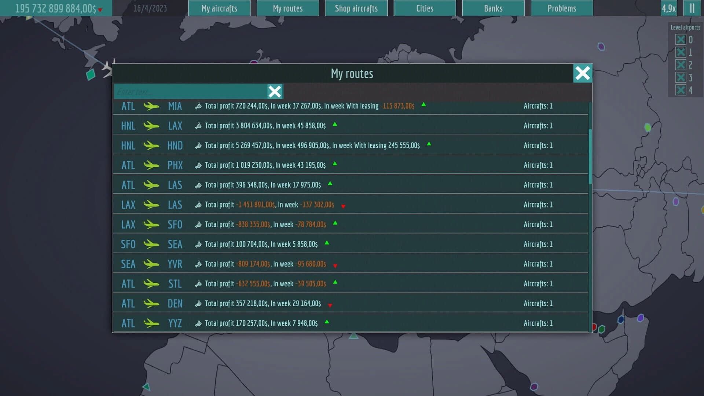Image resolution: width=704 pixels, height=396 pixels.
Task: Open the Cities panel
Action: [x=425, y=8]
